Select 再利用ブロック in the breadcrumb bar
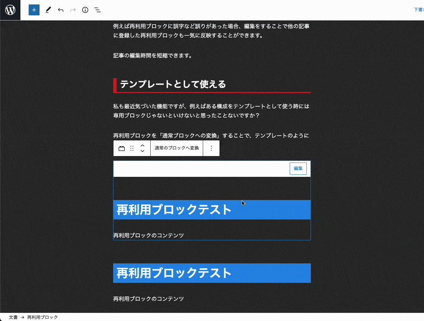 point(43,317)
